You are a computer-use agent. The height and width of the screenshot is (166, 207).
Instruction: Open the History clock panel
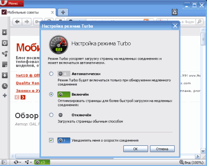point(5,86)
